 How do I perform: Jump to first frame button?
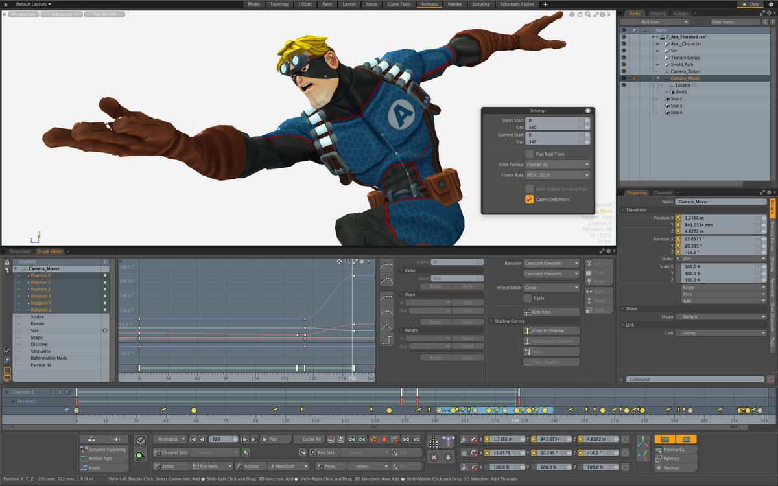coord(194,439)
